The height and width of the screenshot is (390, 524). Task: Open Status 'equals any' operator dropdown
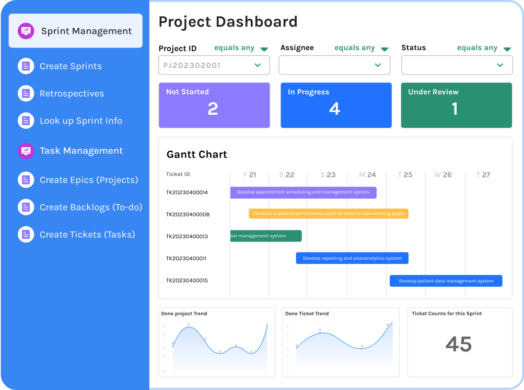point(484,48)
